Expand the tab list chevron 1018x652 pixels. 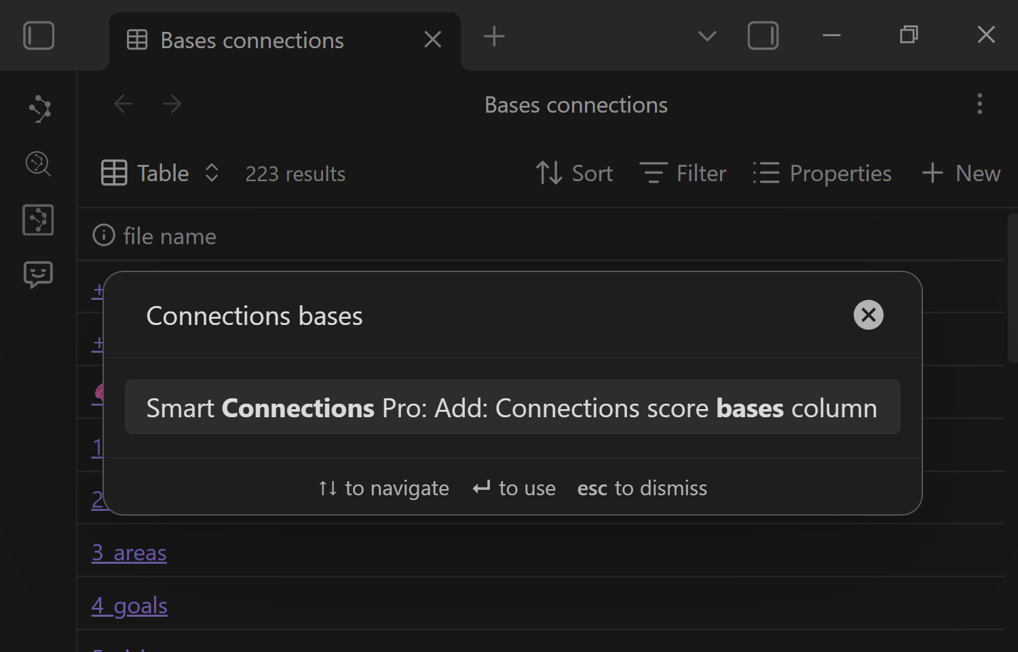point(707,36)
